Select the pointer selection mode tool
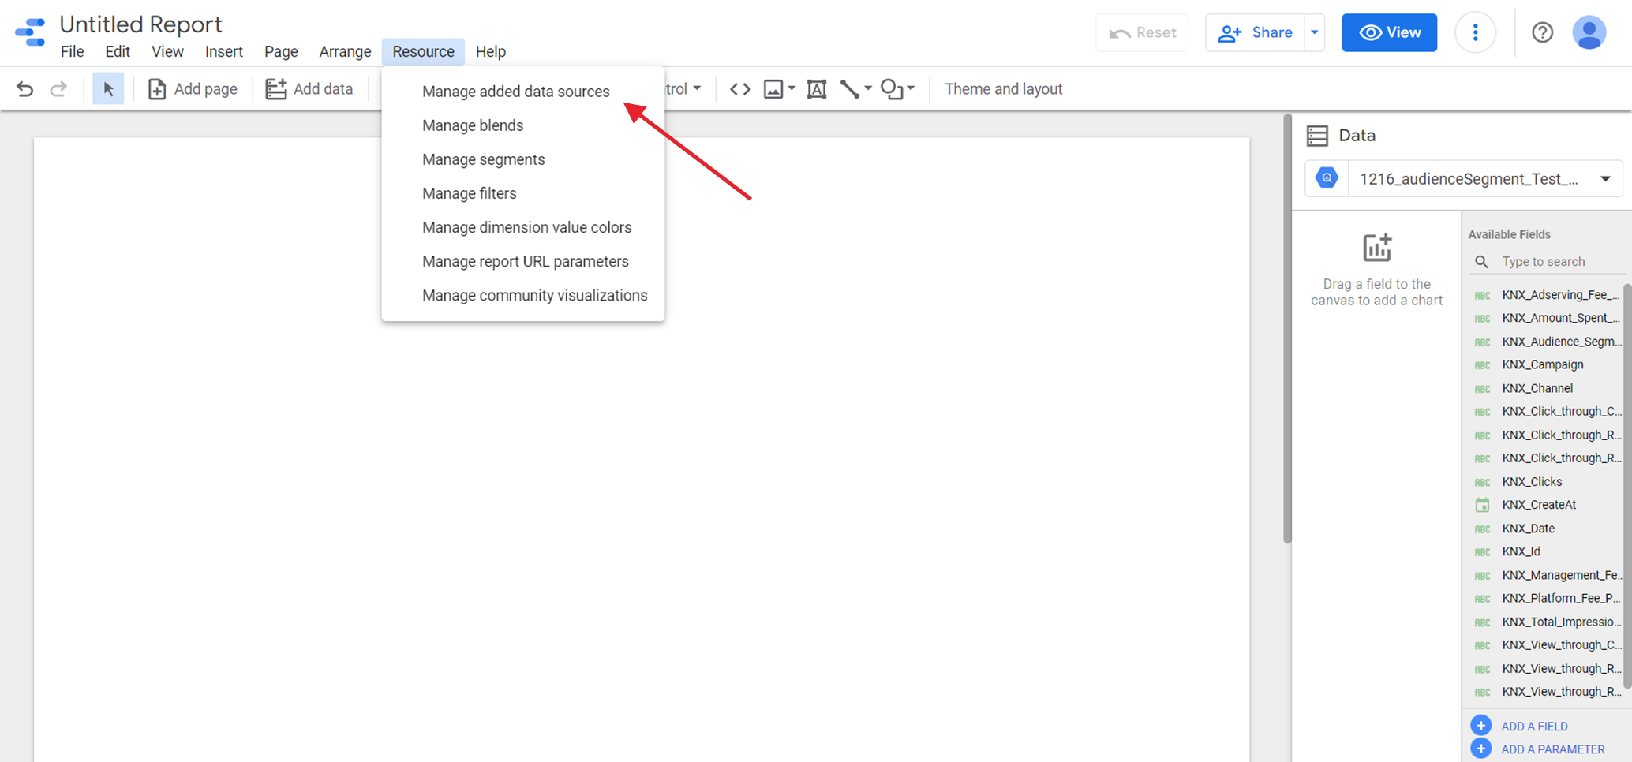Viewport: 1632px width, 762px height. tap(108, 89)
